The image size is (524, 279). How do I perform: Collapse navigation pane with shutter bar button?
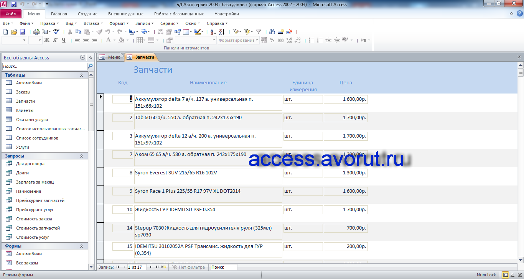pyautogui.click(x=91, y=57)
